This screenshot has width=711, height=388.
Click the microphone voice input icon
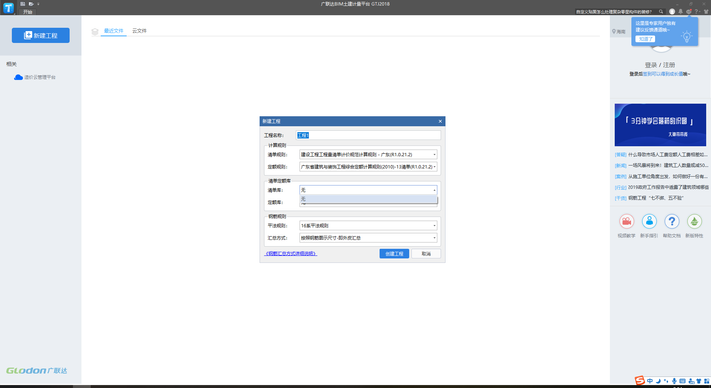pyautogui.click(x=674, y=381)
